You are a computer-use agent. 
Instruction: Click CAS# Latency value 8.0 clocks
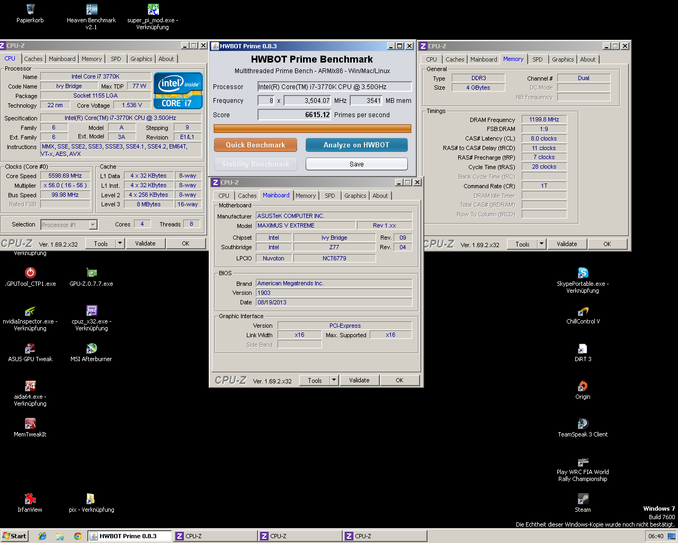pyautogui.click(x=544, y=138)
